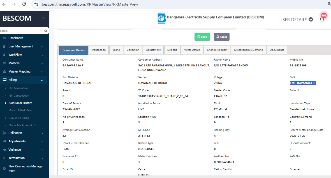
Task: Go back with browser back arrow
Action: coord(4,4)
